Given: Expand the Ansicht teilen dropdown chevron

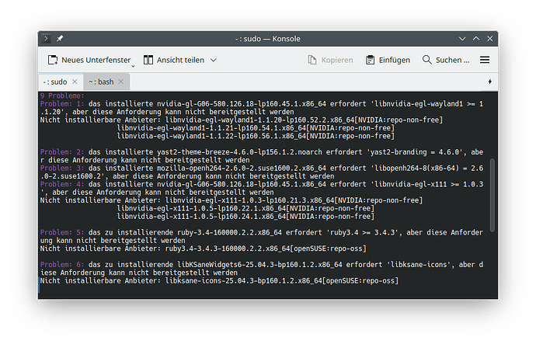Looking at the screenshot, I should click(x=214, y=60).
